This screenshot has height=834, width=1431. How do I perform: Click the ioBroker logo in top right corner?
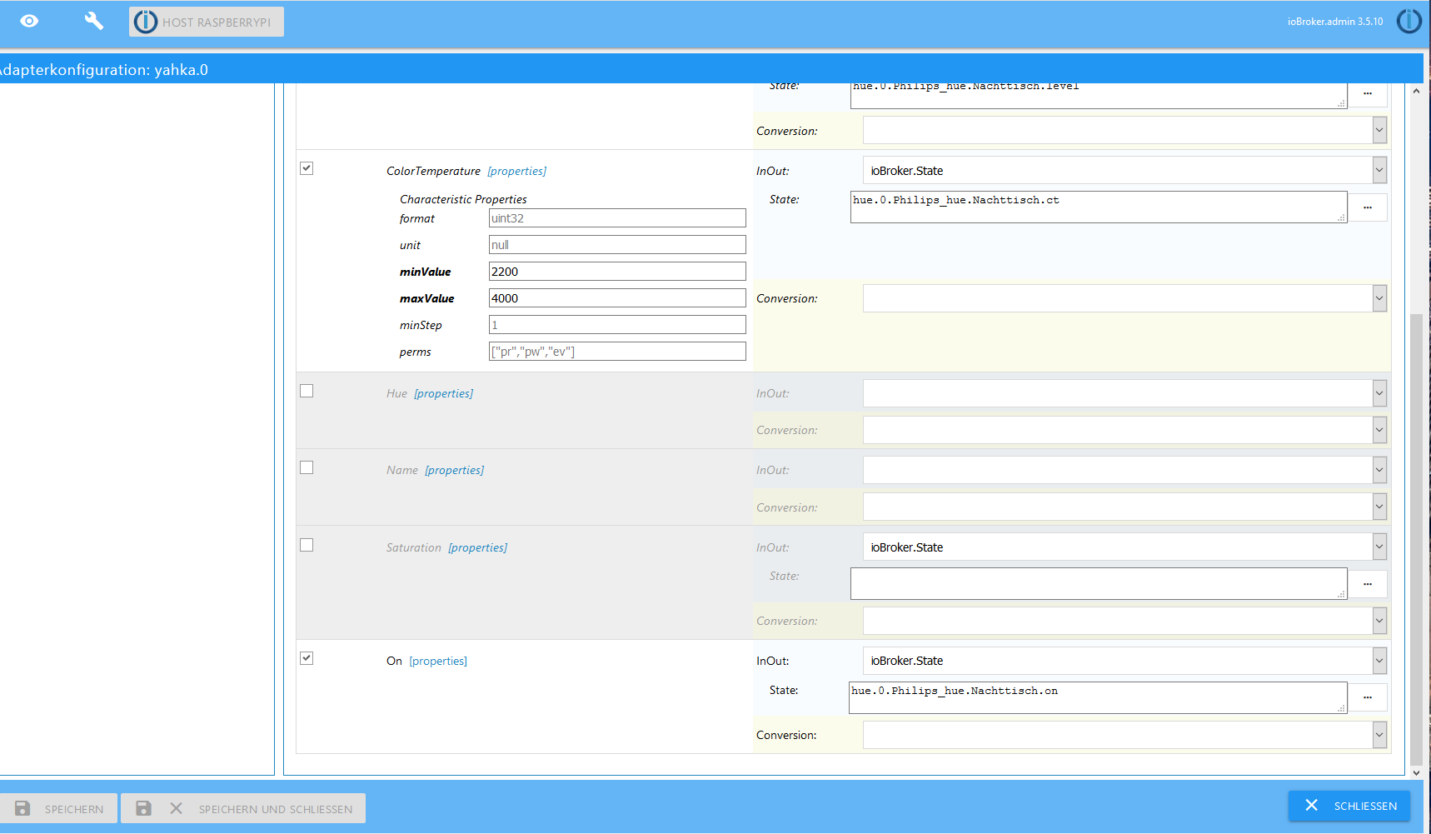(x=1409, y=22)
